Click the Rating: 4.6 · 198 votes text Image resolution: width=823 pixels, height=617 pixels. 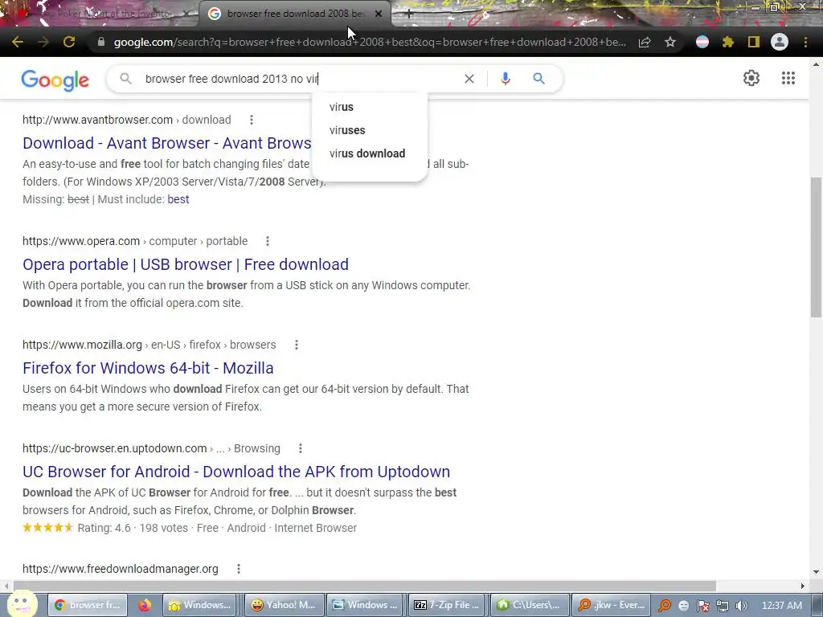click(x=133, y=528)
